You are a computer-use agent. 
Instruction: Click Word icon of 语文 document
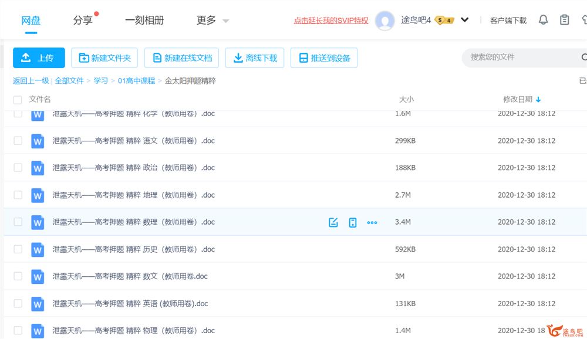38,141
